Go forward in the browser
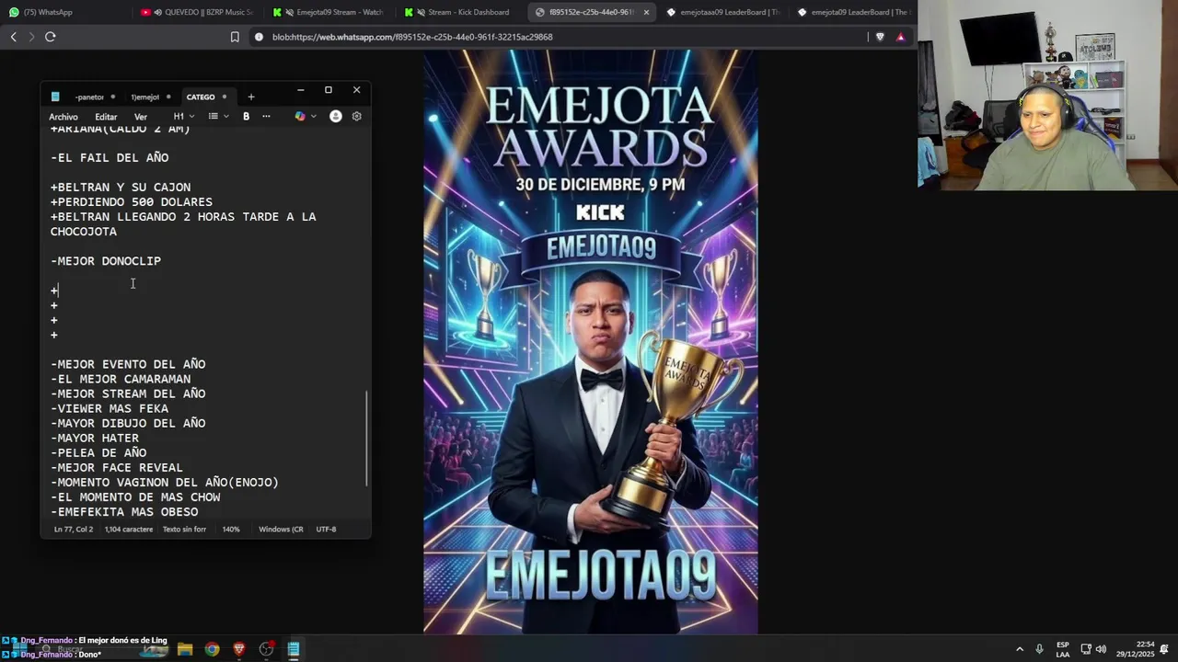Screen dimensions: 1178x662 tap(31, 37)
